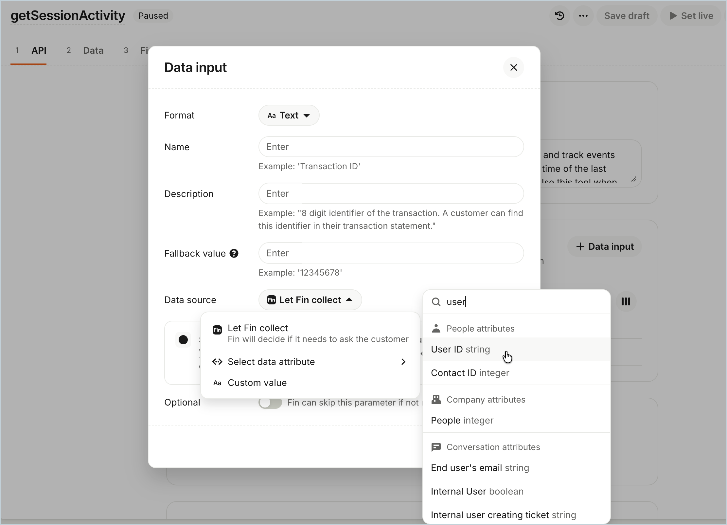Click Save draft button
The height and width of the screenshot is (525, 727).
627,16
